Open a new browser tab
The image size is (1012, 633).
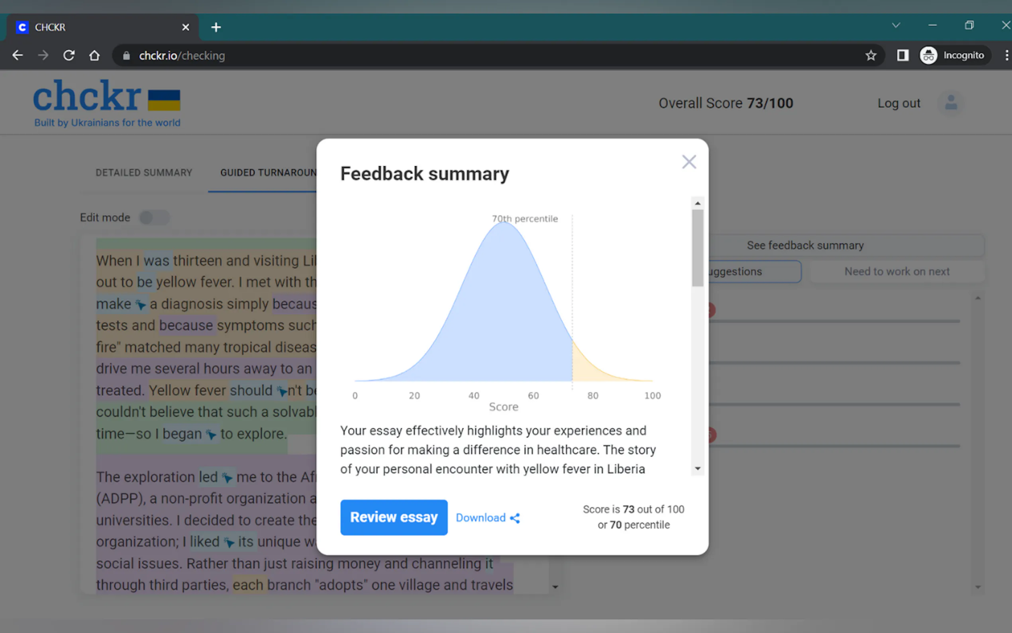click(216, 28)
